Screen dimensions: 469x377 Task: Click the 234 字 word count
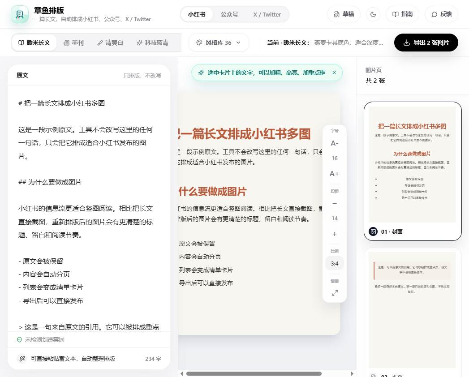[153, 359]
